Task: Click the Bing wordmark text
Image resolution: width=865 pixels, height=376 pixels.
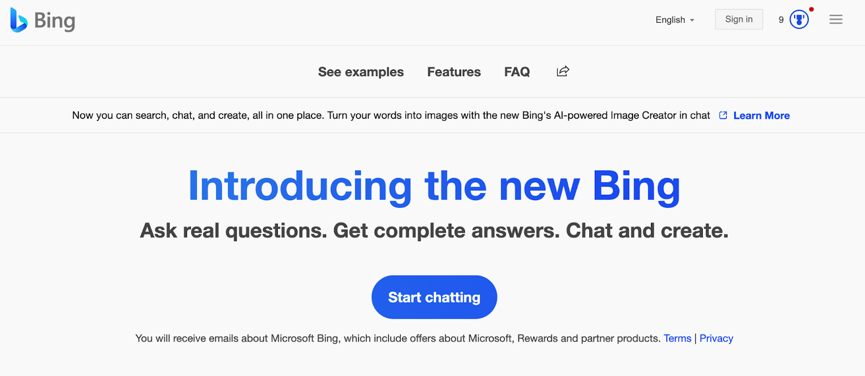Action: pyautogui.click(x=55, y=21)
